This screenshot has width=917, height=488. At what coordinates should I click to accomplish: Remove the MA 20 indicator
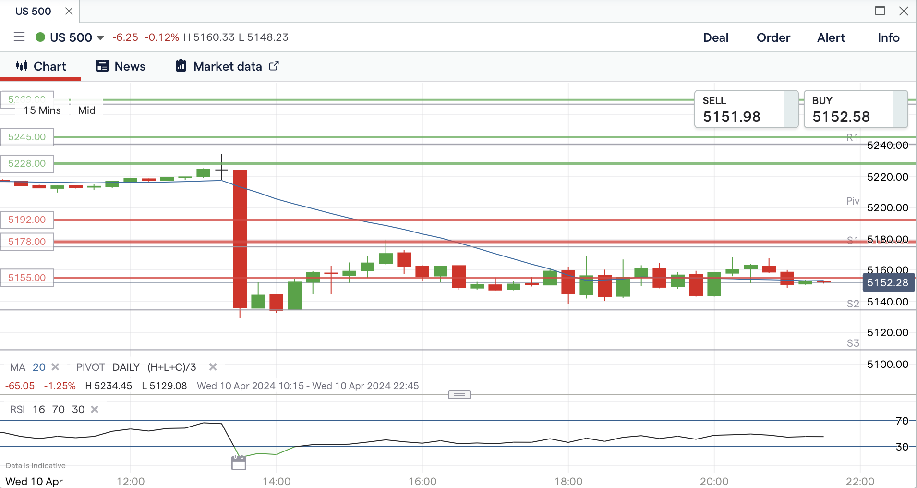56,367
